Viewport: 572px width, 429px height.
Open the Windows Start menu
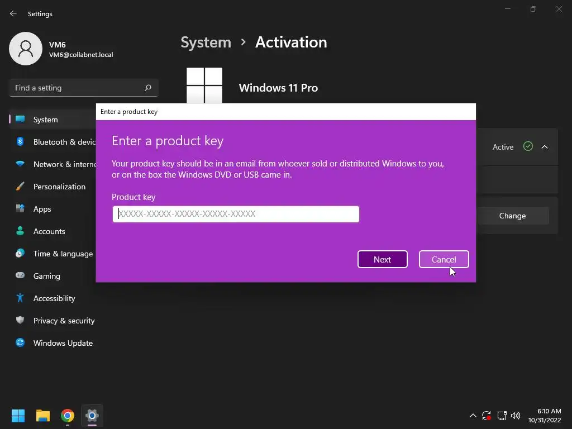pos(18,416)
